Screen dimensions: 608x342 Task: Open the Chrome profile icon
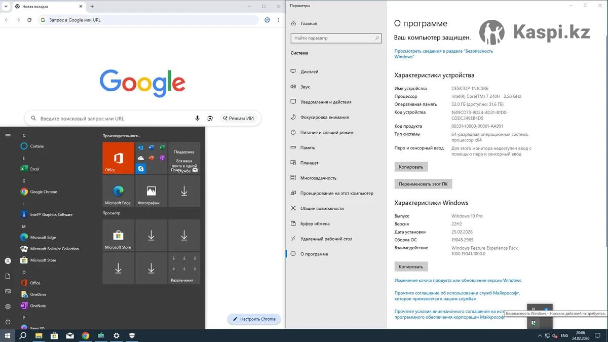click(268, 20)
